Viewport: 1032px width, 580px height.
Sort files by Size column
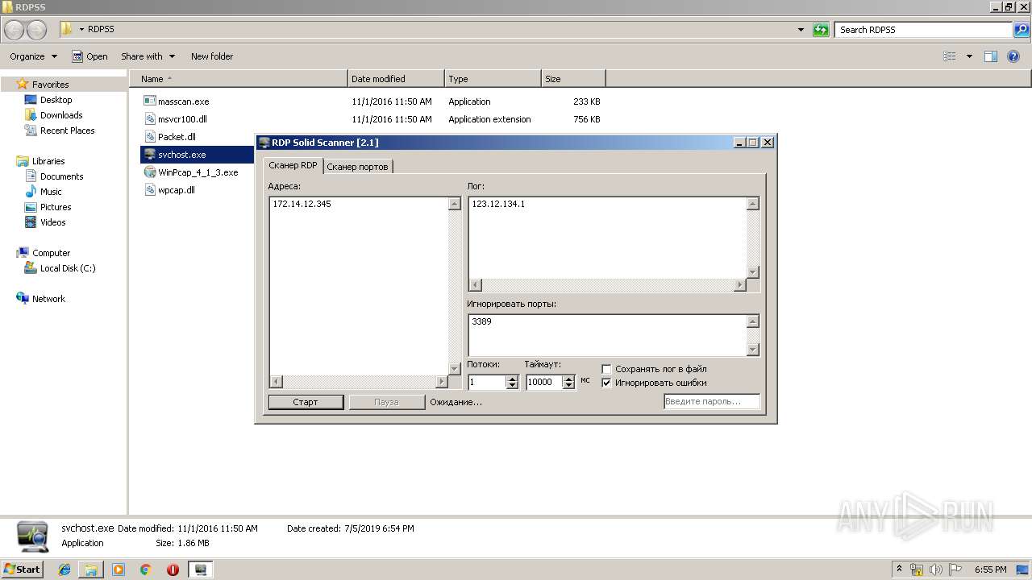pos(573,79)
